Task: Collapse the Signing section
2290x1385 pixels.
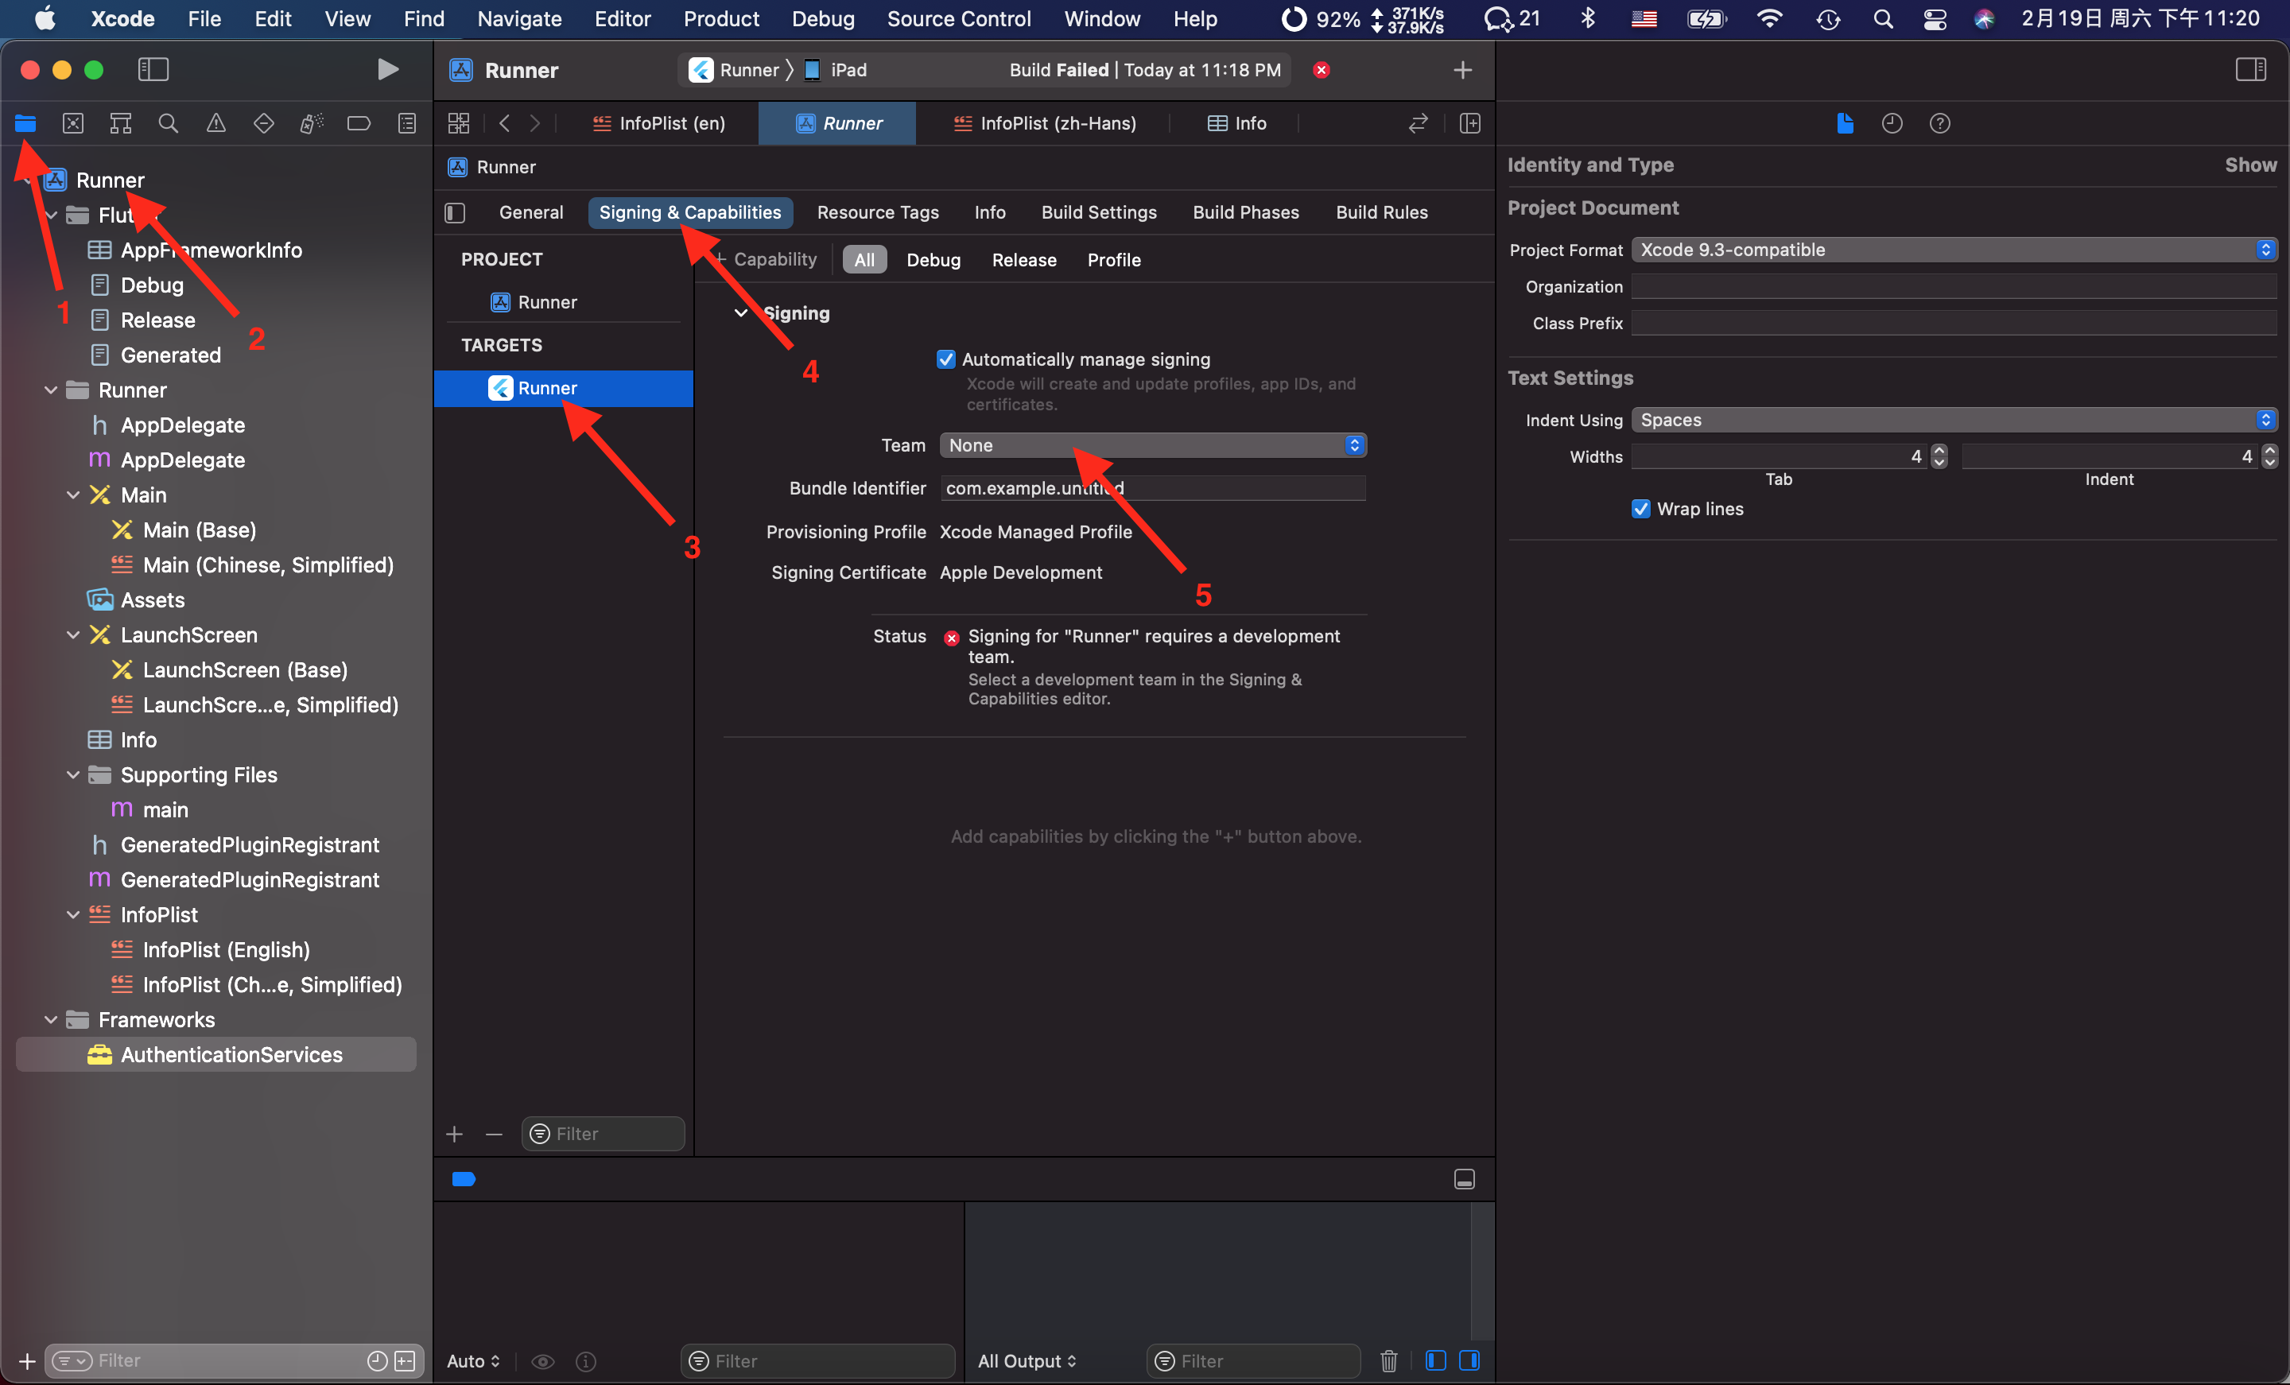Action: point(741,313)
